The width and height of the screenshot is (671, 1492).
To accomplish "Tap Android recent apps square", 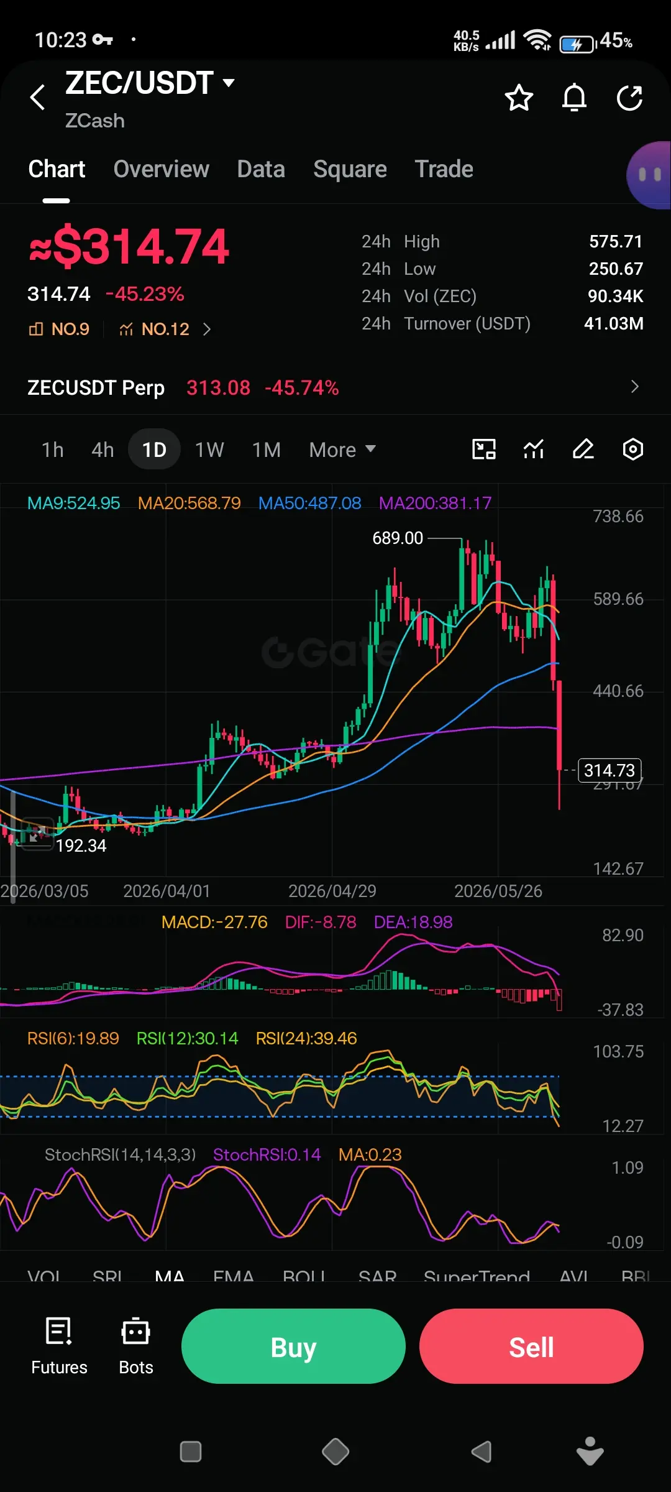I will click(x=191, y=1452).
